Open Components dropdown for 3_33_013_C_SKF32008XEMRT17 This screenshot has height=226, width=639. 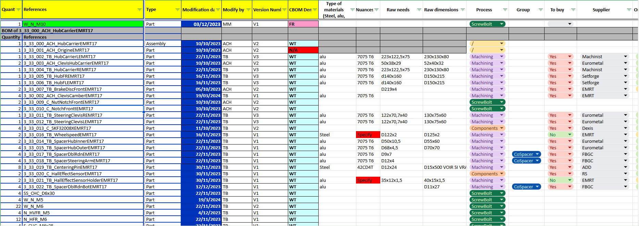501,128
